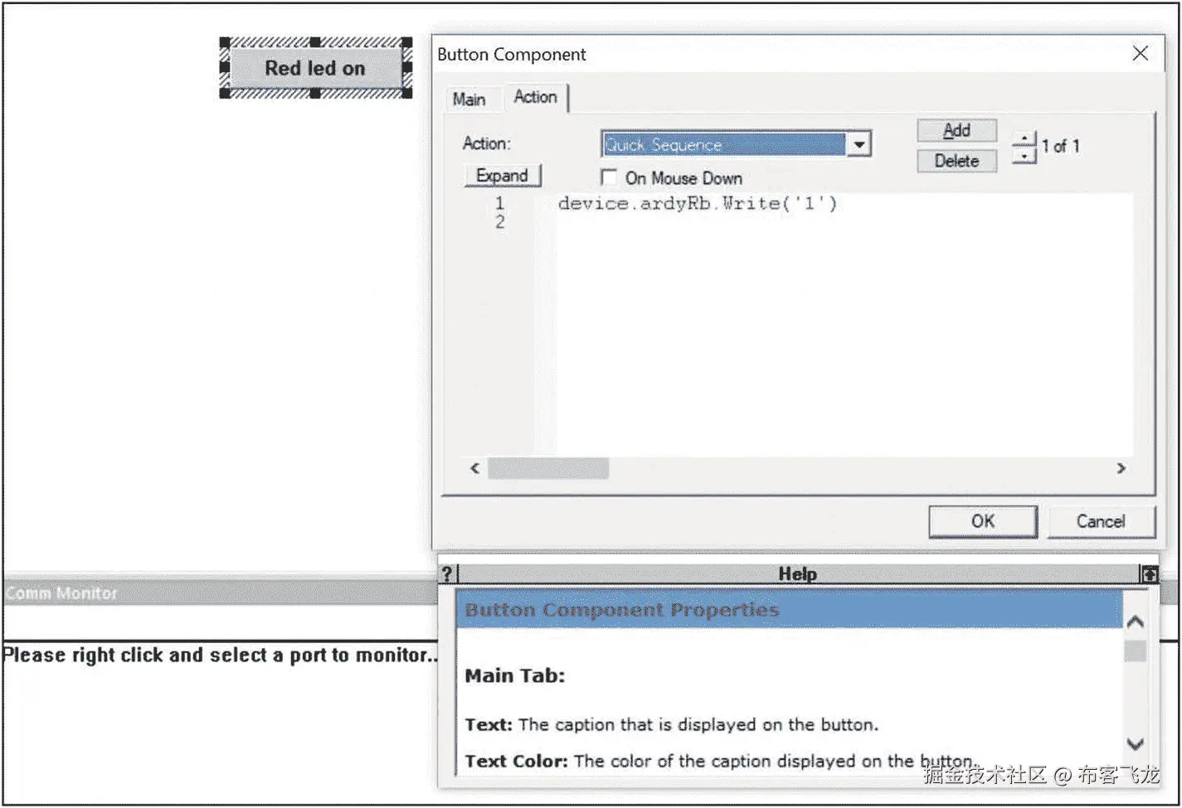Click the Help panel question mark icon
Screen dimensions: 1182x808
click(447, 573)
